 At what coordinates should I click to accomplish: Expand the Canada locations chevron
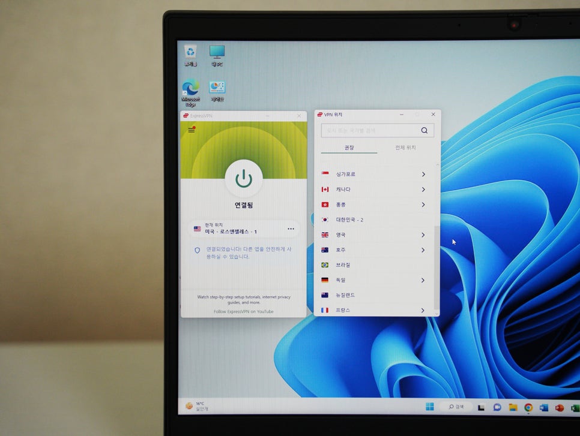coord(423,190)
